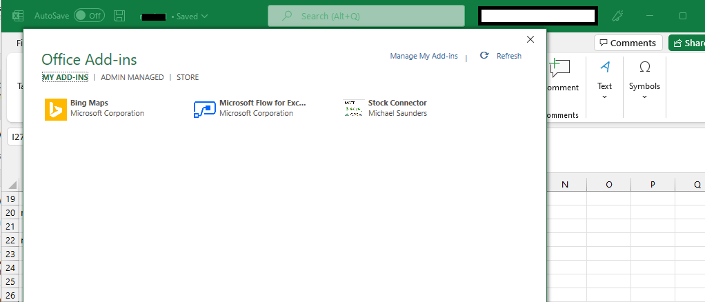Expand the Symbols ribbon dropdown
Screen dimensions: 705x302
(x=644, y=79)
